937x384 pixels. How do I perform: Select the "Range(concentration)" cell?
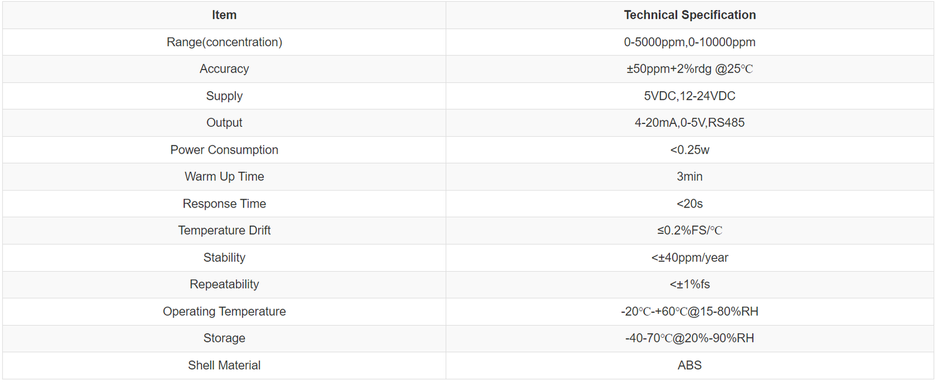[x=224, y=42]
